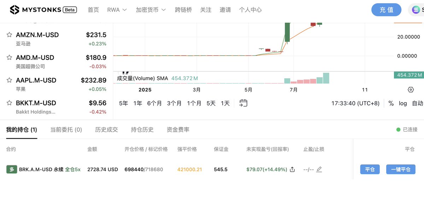Favorite AMZN.M-USD with its star icon

[10, 35]
